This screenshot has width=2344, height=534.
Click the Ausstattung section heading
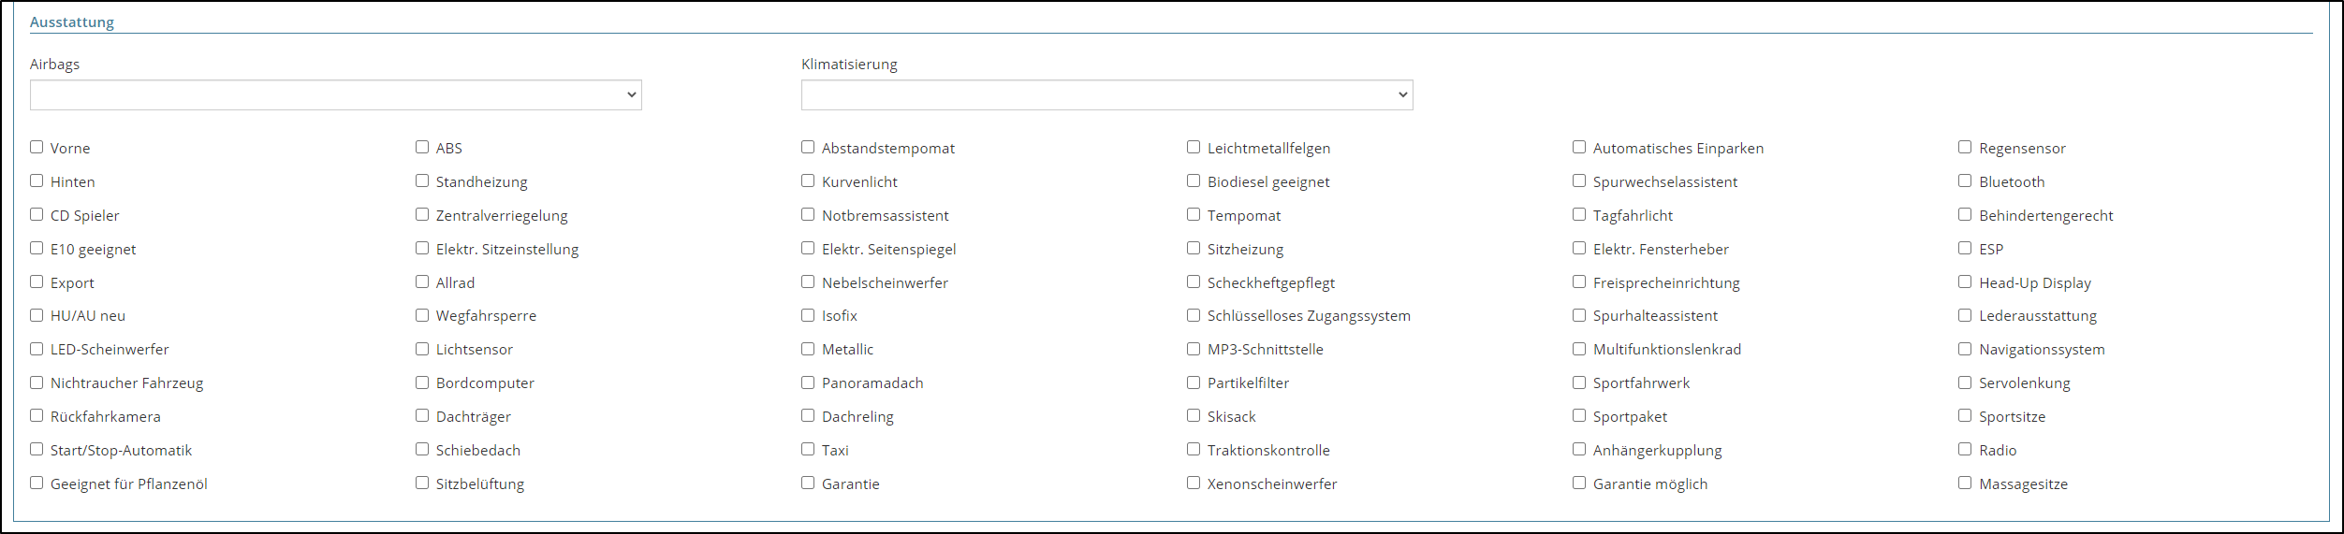point(72,22)
